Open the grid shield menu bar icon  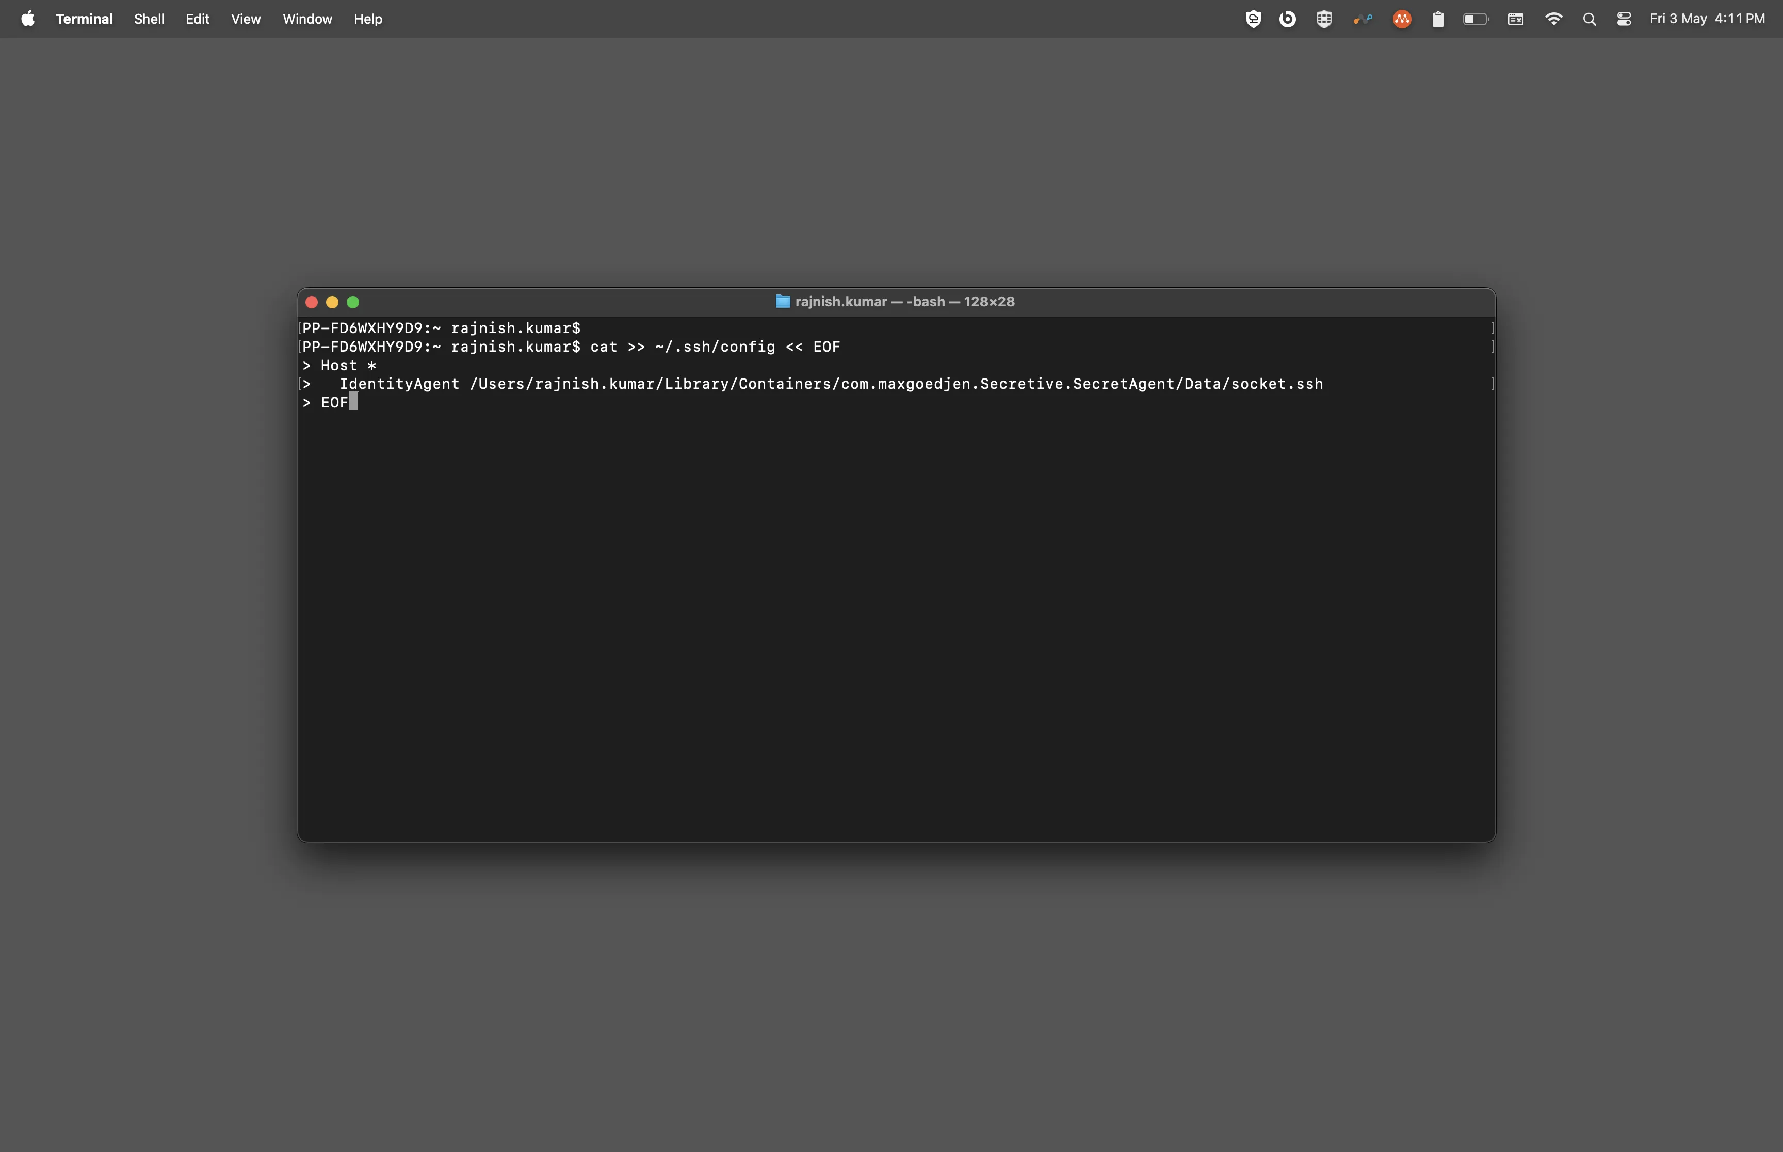point(1324,20)
